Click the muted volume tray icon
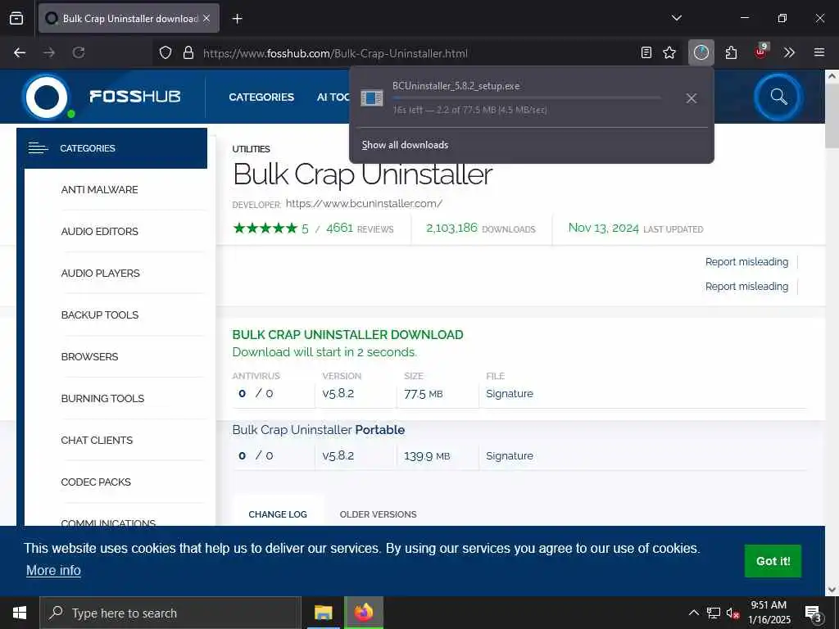The width and height of the screenshot is (839, 629). click(x=732, y=613)
